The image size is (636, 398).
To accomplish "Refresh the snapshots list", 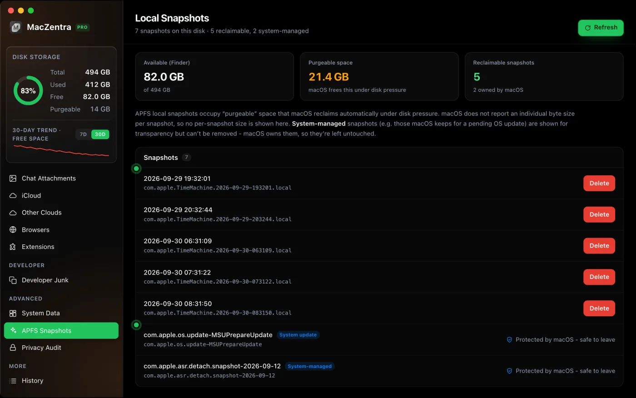I will tap(601, 28).
